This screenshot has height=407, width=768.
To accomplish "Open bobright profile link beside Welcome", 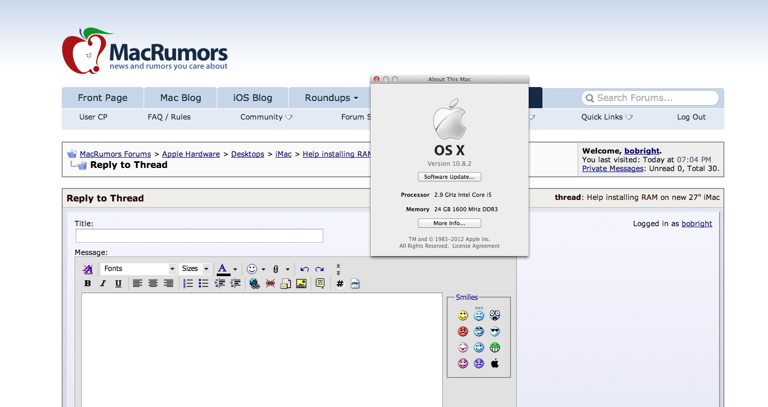I will (x=642, y=151).
